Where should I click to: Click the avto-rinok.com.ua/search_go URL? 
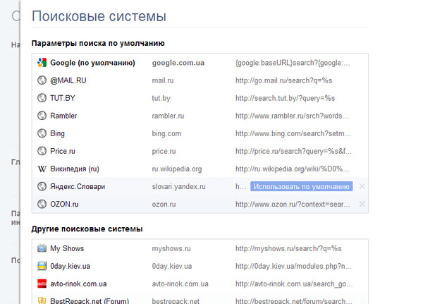point(294,284)
